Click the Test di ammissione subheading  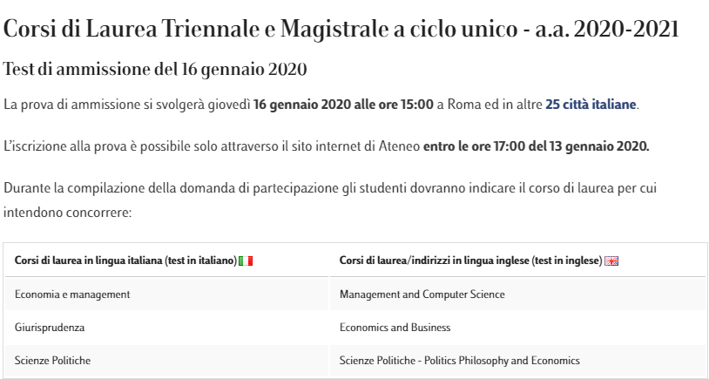point(155,69)
